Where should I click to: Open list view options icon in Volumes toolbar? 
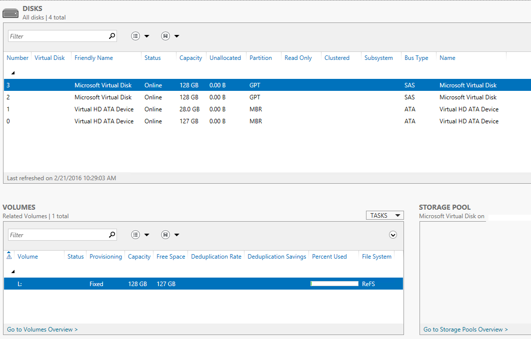(135, 235)
